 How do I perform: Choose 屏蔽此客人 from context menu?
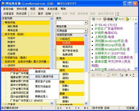[44, 97]
